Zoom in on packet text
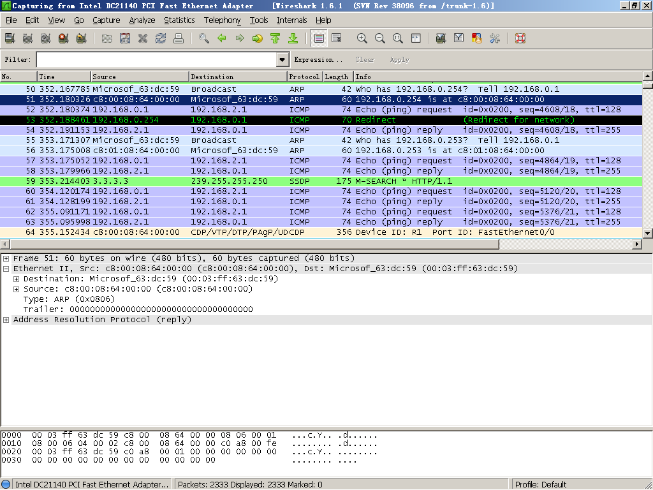This screenshot has height=490, width=653. 362,38
